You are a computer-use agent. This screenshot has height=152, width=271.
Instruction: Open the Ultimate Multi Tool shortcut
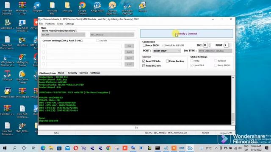112,8
